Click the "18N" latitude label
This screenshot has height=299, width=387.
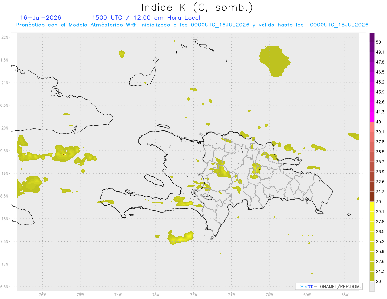[5, 219]
